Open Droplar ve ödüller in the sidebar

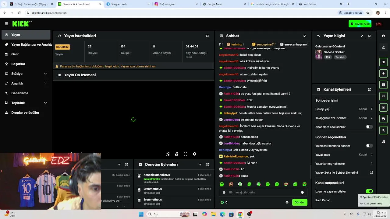click(x=25, y=113)
